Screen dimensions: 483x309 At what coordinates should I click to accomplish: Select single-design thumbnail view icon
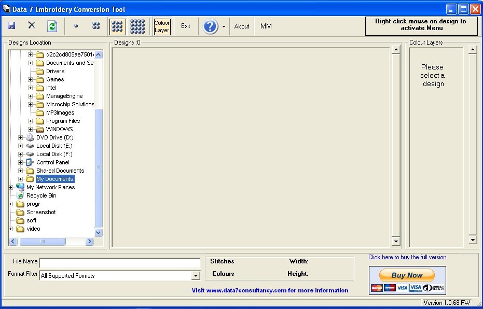(x=76, y=26)
